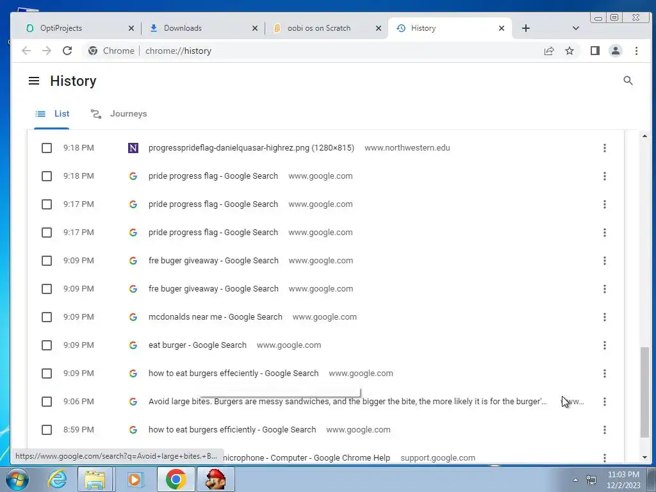
Task: Close the oobi os on Scratch tab
Action: click(x=378, y=28)
